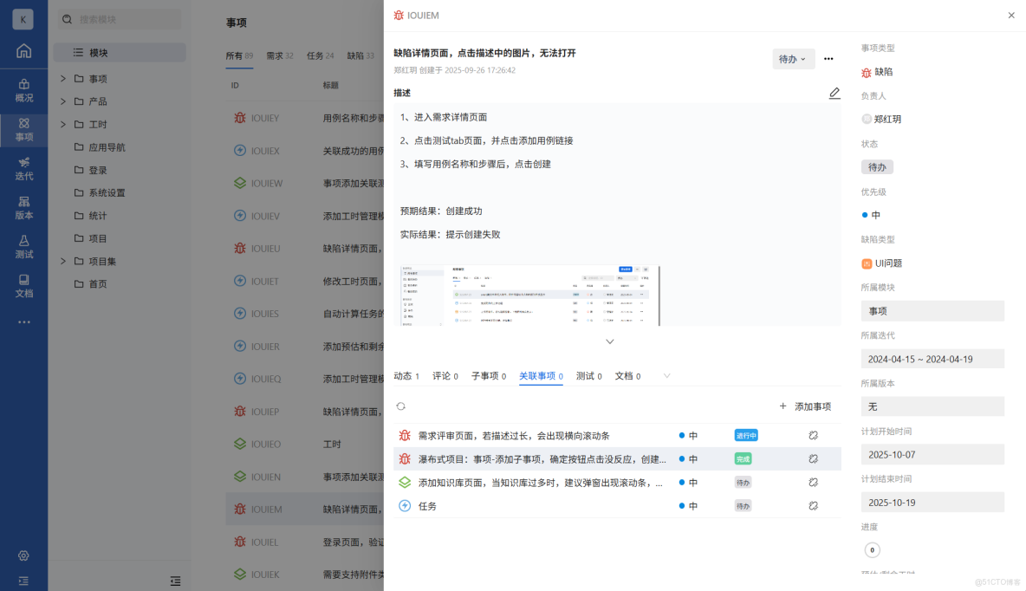
Task: Open the 评论 comments tab
Action: [x=445, y=376]
